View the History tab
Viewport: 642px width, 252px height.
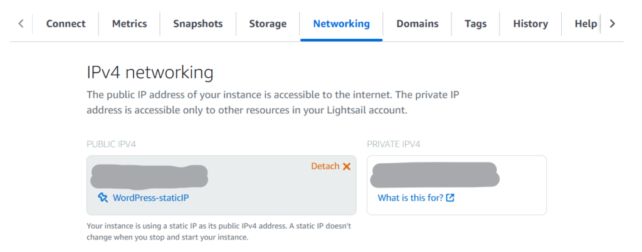[530, 24]
